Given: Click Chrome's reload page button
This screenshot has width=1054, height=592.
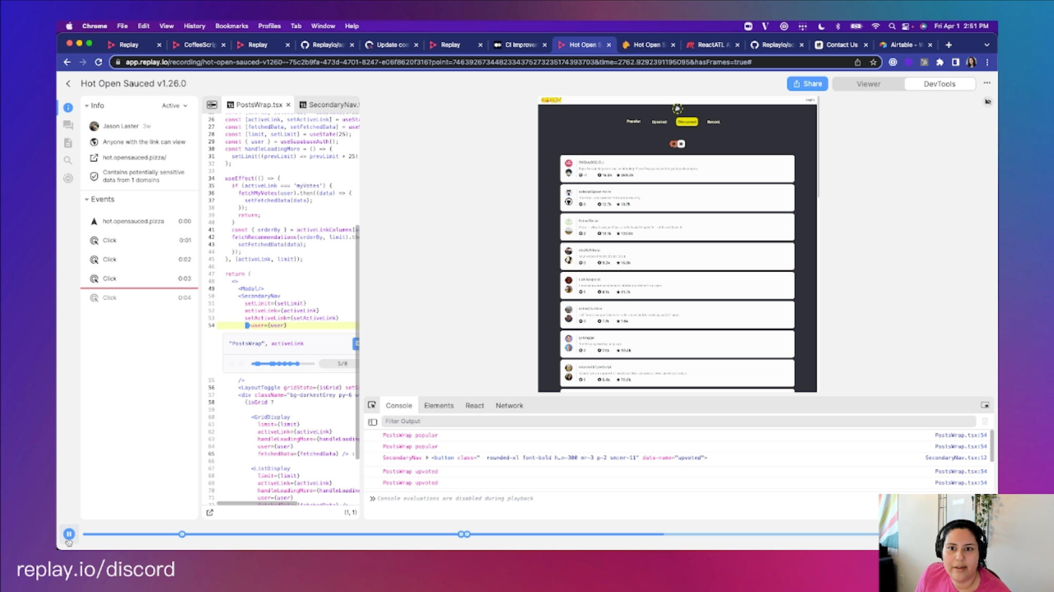Looking at the screenshot, I should point(98,62).
